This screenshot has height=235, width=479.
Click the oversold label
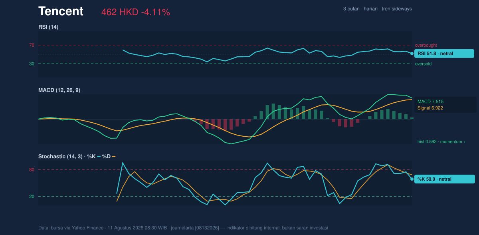pyautogui.click(x=423, y=64)
